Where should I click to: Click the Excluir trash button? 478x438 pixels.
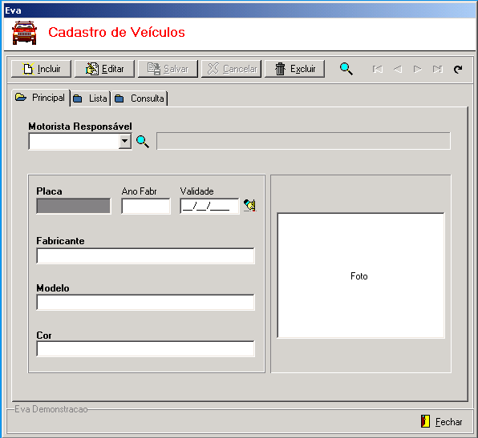(x=294, y=69)
